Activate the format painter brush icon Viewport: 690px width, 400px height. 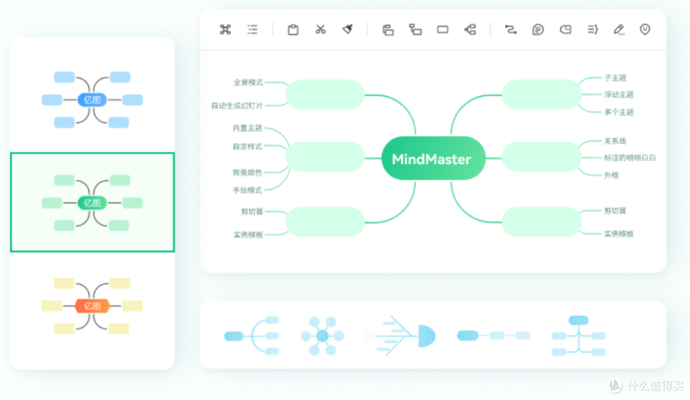coord(348,29)
